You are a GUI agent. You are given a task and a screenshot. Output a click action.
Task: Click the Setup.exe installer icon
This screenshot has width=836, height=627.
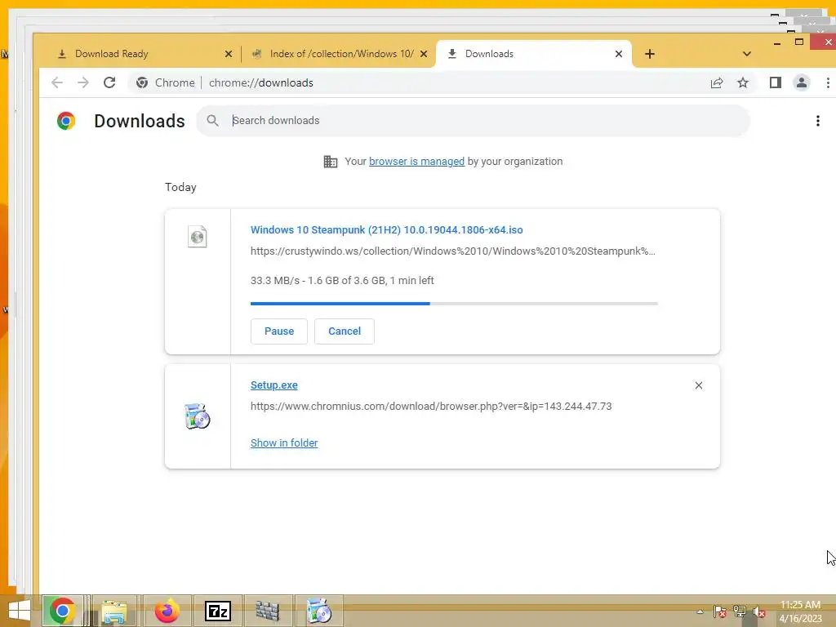click(198, 416)
